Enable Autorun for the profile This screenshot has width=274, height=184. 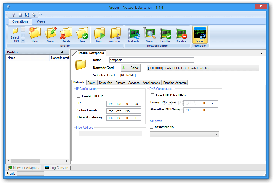point(115,34)
